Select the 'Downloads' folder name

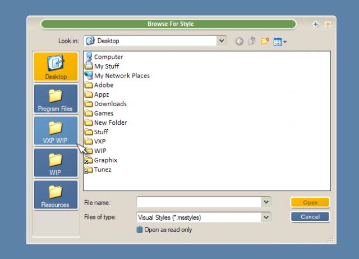click(111, 104)
